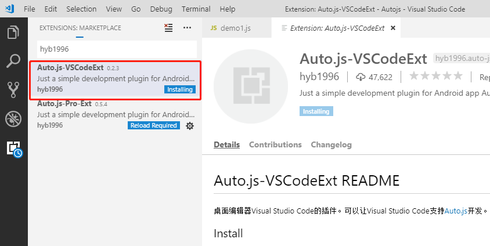The height and width of the screenshot is (246, 490).
Task: Open manage gear for Auto.js-Pro-Ext
Action: point(190,126)
